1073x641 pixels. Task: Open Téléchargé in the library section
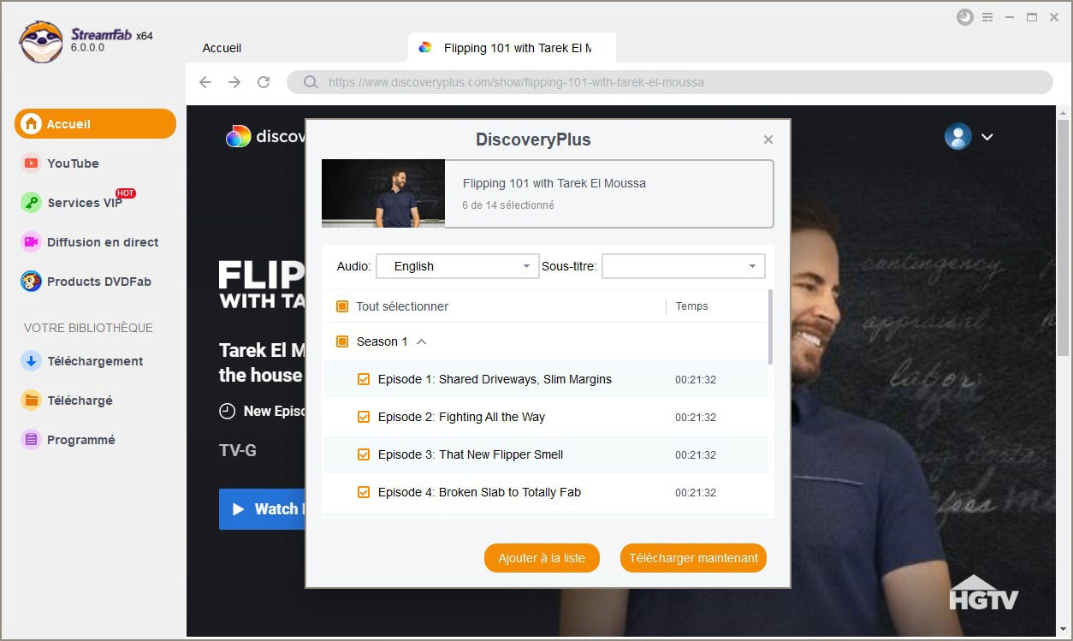pos(80,401)
